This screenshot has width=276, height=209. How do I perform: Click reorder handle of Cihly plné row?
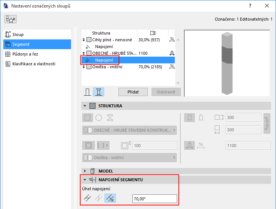83,40
